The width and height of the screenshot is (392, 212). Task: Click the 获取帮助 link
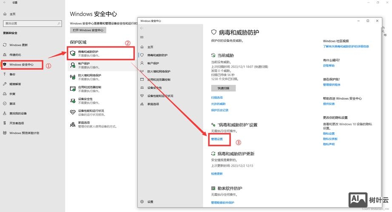click(329, 66)
